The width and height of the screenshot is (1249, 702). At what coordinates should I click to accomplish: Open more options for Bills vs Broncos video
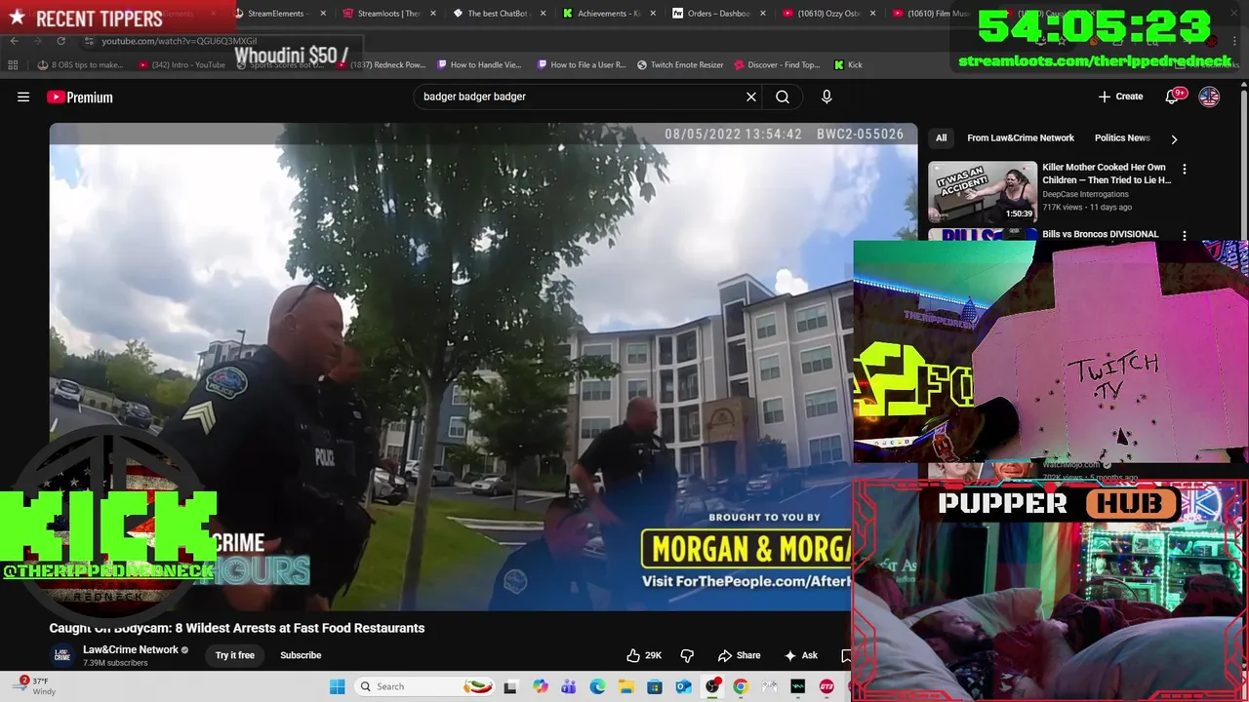1185,235
